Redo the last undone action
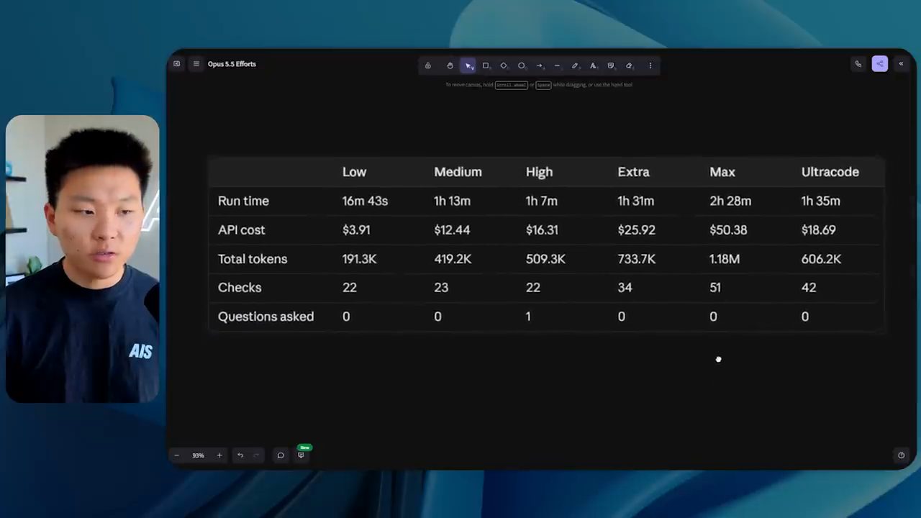This screenshot has height=518, width=921. pyautogui.click(x=256, y=455)
